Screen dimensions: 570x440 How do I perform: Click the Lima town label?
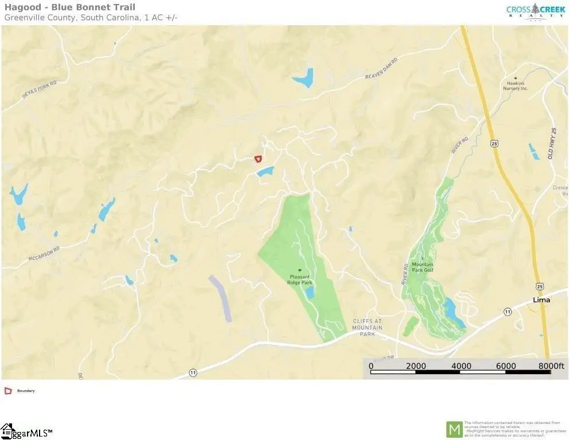(x=541, y=300)
